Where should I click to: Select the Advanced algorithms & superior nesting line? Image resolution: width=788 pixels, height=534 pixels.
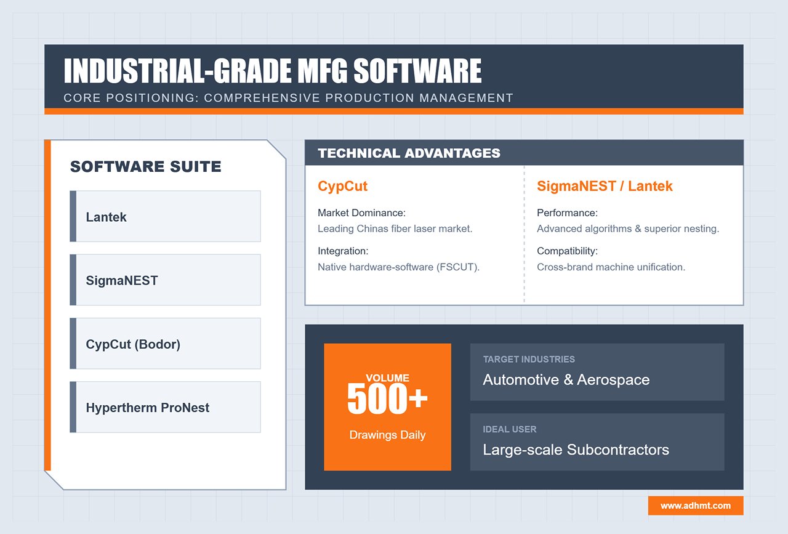[x=628, y=229]
